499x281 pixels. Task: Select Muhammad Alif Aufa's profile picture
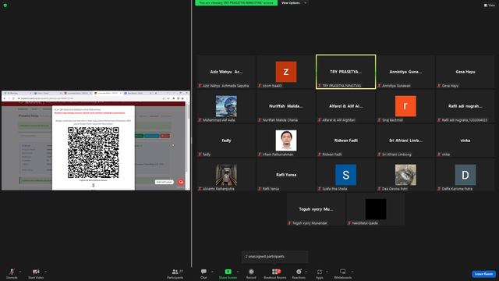[x=226, y=106]
